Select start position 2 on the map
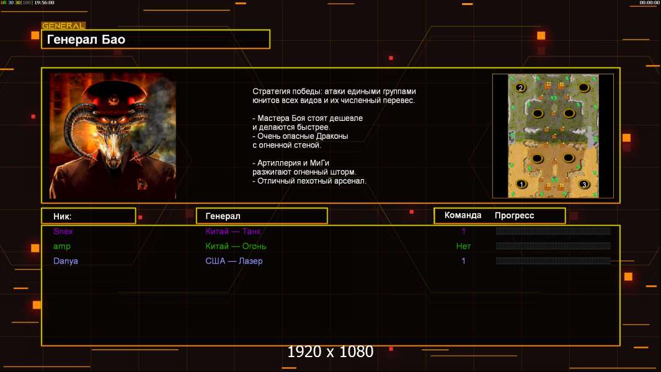The height and width of the screenshot is (372, 661). click(521, 87)
